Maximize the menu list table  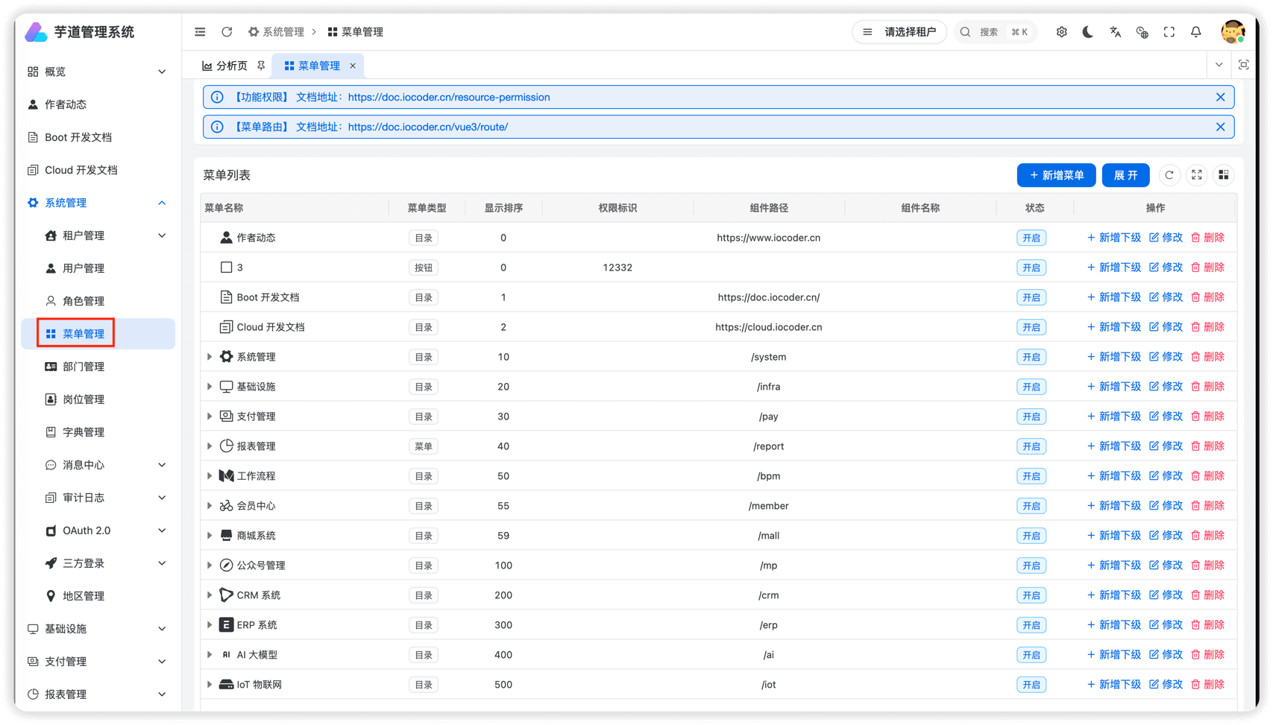pyautogui.click(x=1196, y=175)
